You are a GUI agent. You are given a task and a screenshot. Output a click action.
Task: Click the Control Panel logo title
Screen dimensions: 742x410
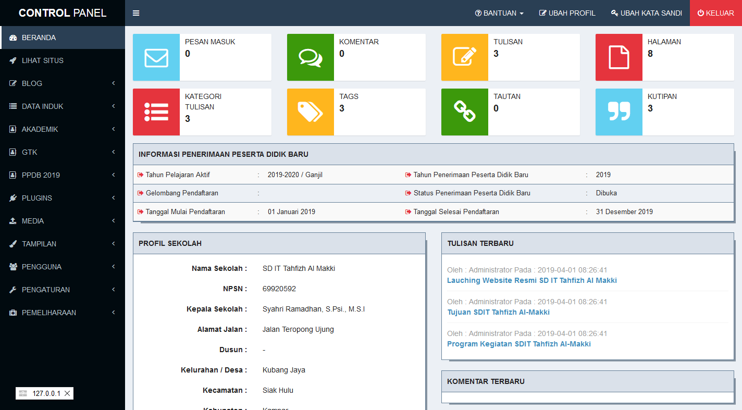63,13
